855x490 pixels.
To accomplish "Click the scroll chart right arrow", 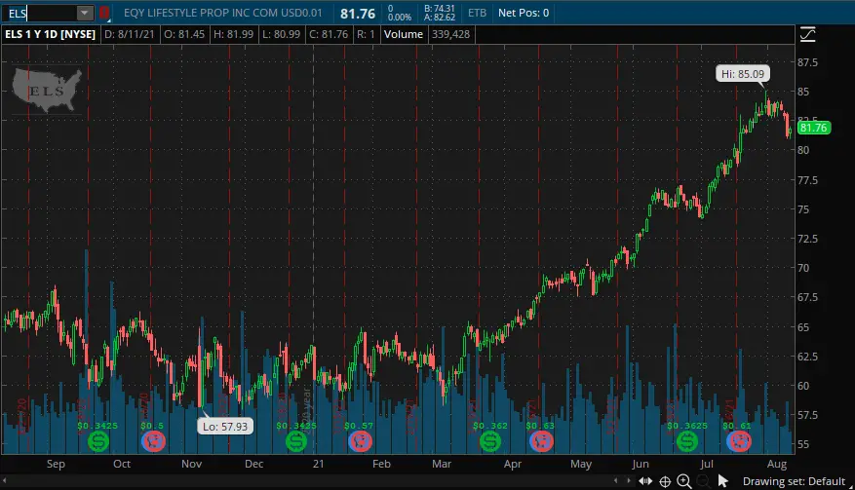I will point(628,480).
